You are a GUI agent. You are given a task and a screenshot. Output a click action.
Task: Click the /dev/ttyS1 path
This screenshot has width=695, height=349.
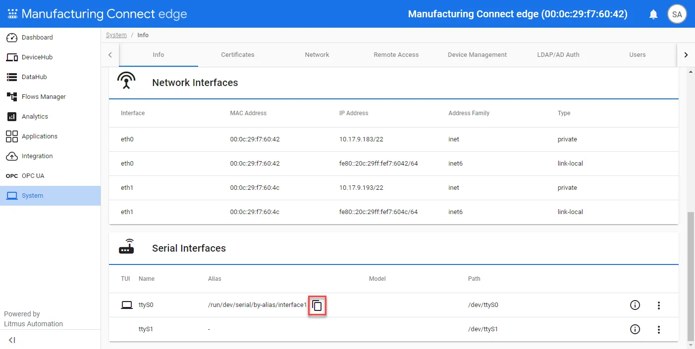[483, 329]
